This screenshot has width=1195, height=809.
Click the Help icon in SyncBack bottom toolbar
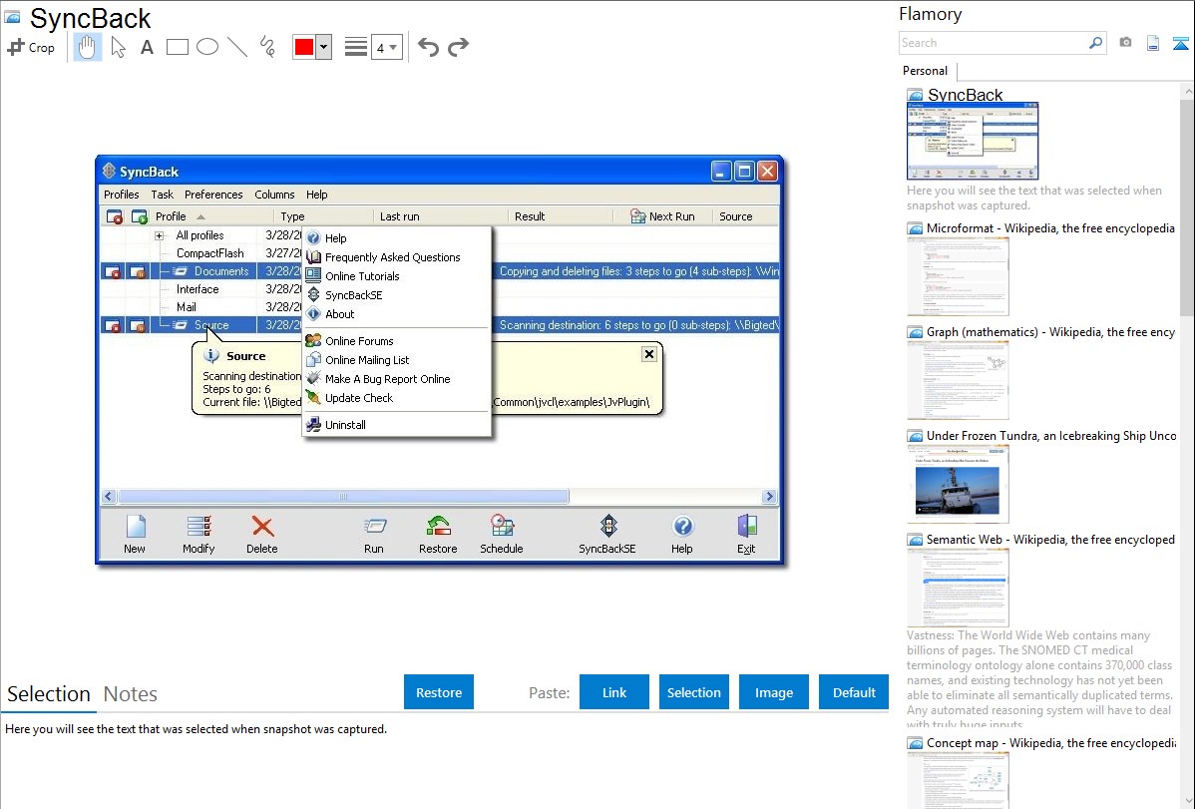682,526
